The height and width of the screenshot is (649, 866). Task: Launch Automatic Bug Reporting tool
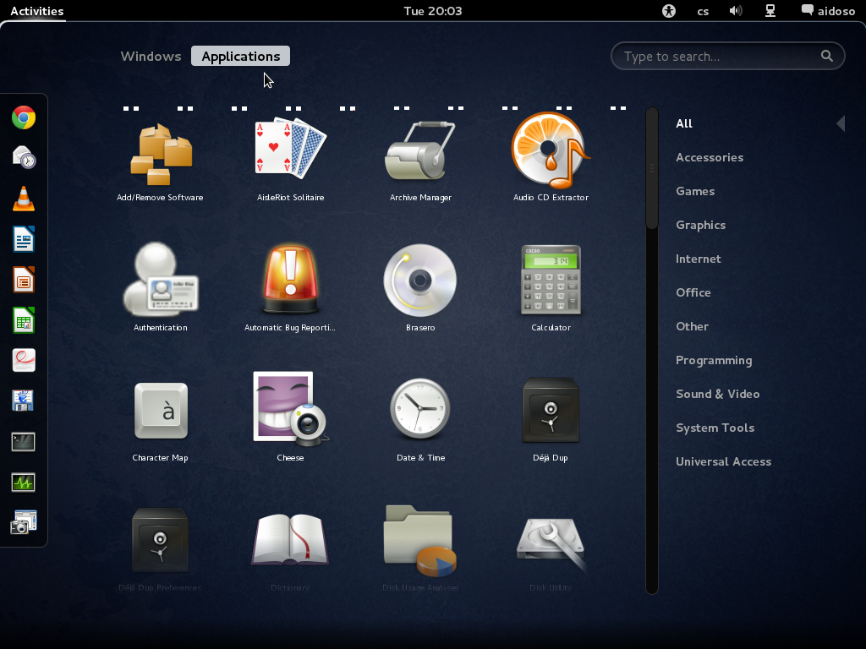(x=291, y=288)
